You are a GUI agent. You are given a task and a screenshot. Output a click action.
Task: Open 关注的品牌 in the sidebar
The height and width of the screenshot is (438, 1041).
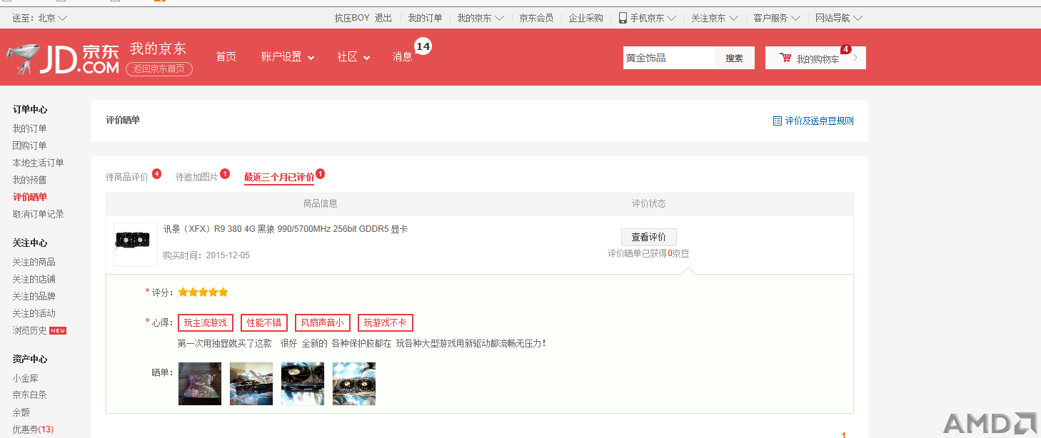34,296
